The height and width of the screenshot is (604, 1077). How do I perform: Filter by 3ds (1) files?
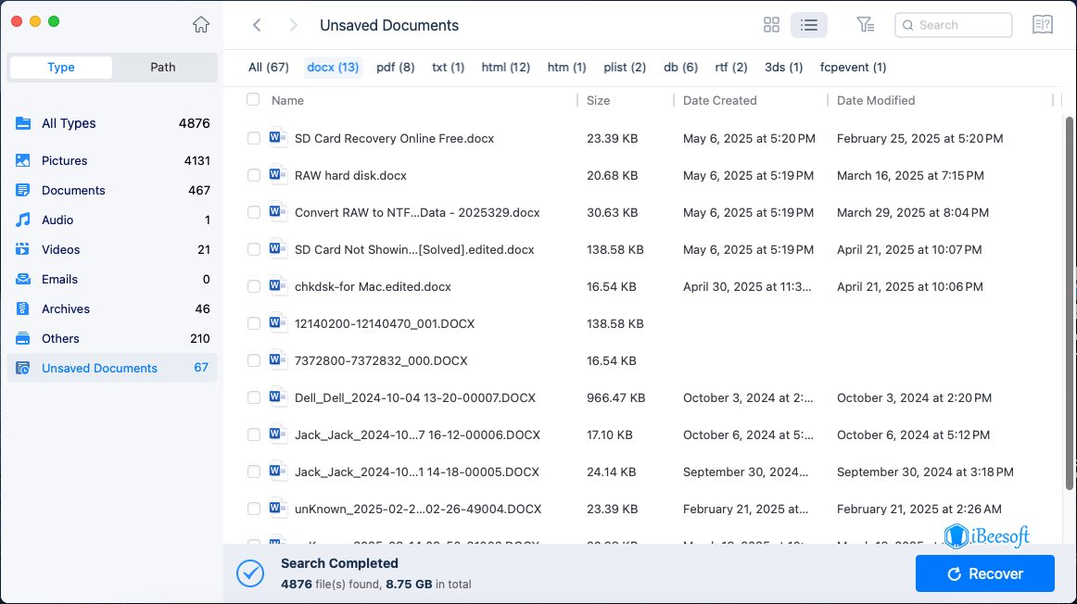784,68
